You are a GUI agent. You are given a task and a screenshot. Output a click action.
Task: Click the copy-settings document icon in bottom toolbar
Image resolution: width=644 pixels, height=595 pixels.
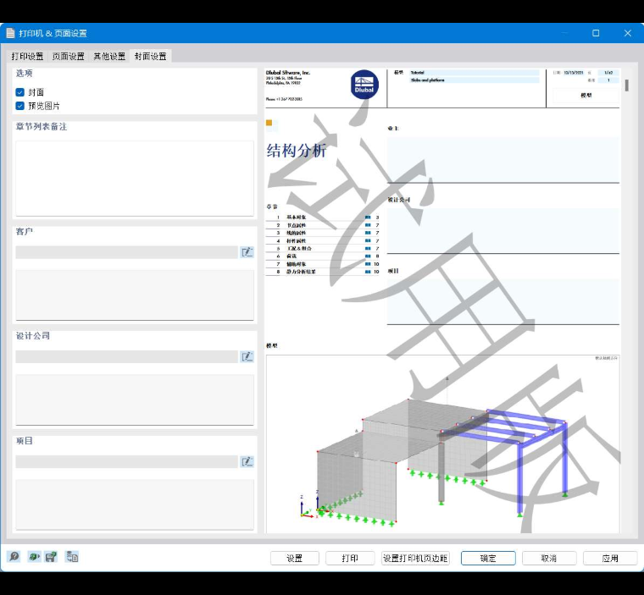72,556
